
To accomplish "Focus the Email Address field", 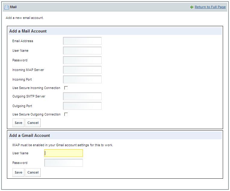I will tap(82, 41).
